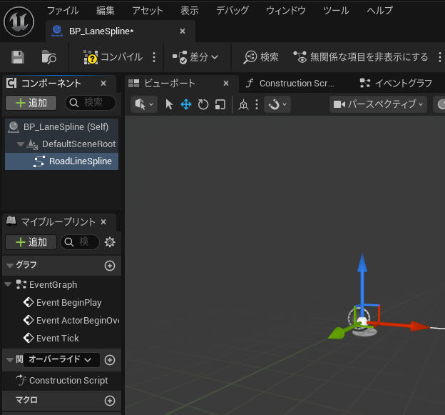Switch to the イベントグラフ tab

point(396,83)
